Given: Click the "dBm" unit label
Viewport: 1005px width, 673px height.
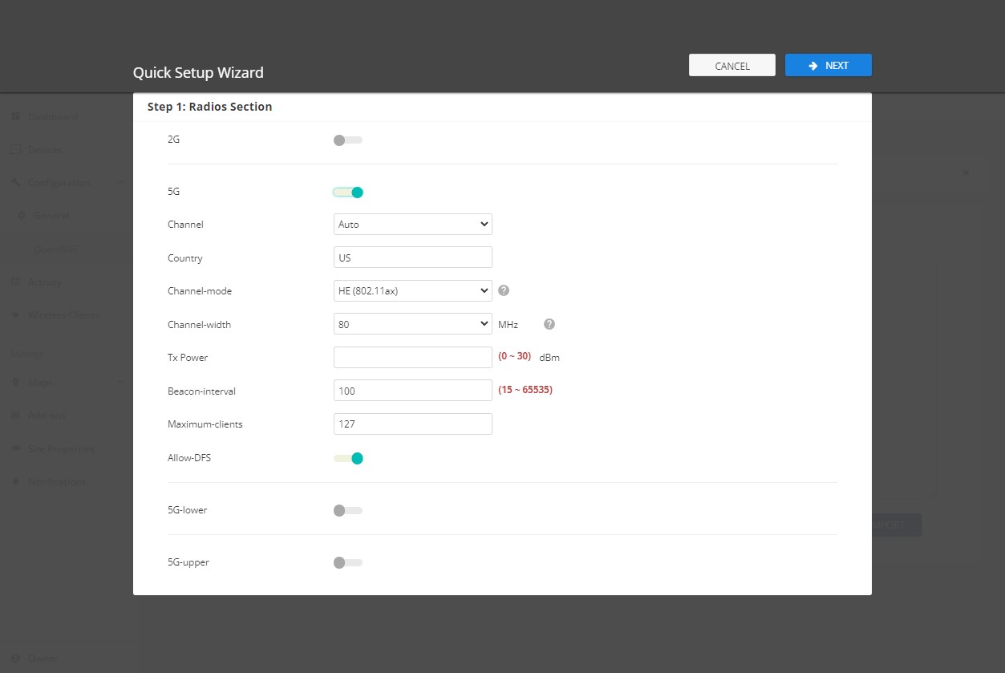Looking at the screenshot, I should point(549,358).
